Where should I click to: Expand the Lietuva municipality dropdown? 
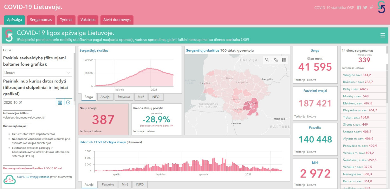pyautogui.click(x=38, y=73)
